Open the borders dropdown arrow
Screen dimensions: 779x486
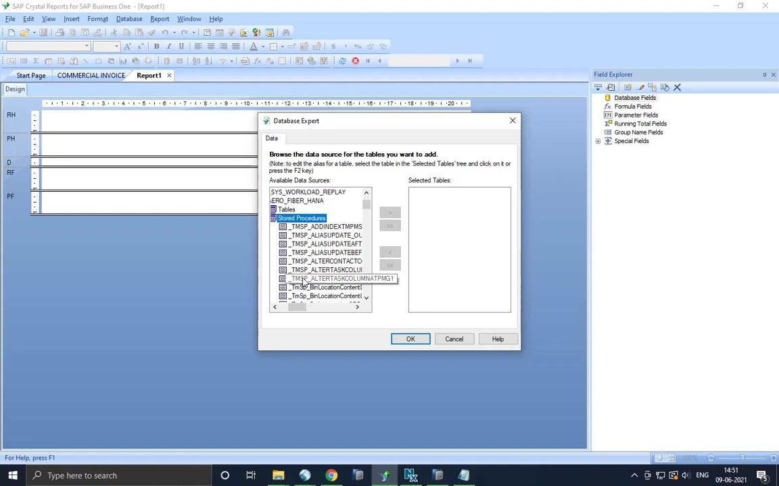coord(282,47)
